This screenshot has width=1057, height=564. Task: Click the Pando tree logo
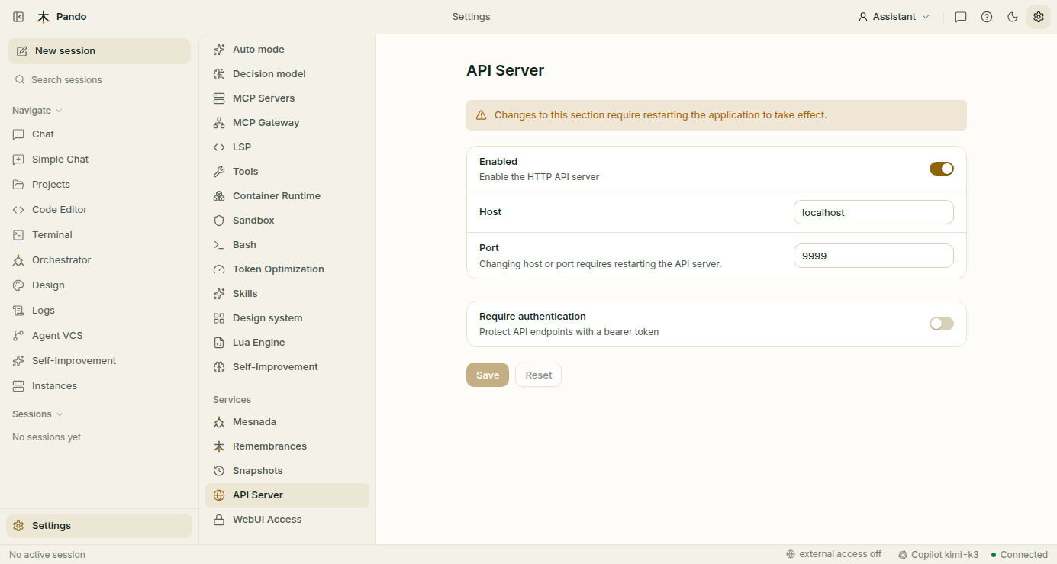click(x=44, y=17)
